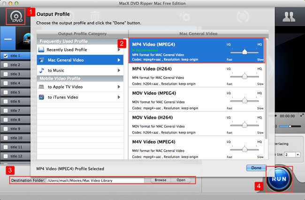Viewport: 305px width, 200px height.
Task: Choose the MP4 Video (H264) profile
Action: [197, 75]
